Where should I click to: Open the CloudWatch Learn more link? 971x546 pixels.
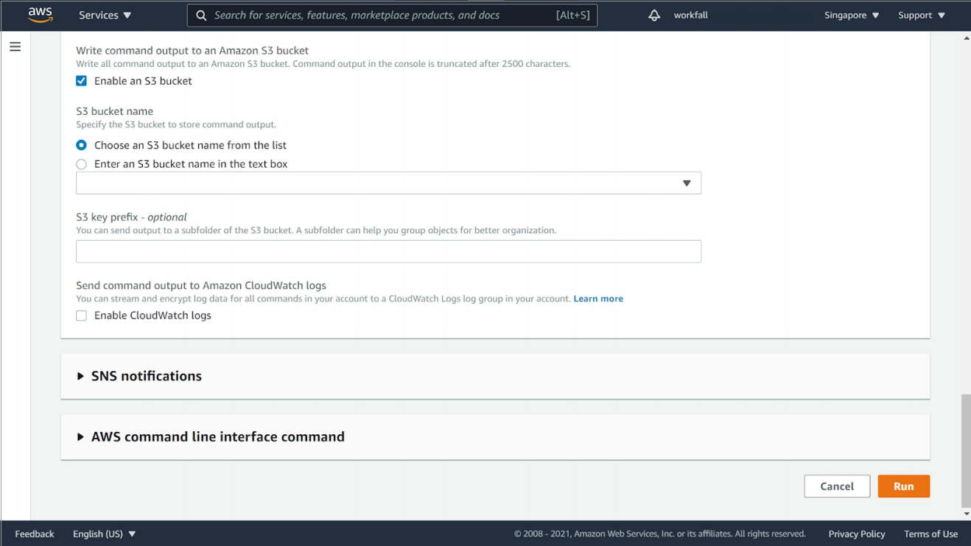point(598,299)
